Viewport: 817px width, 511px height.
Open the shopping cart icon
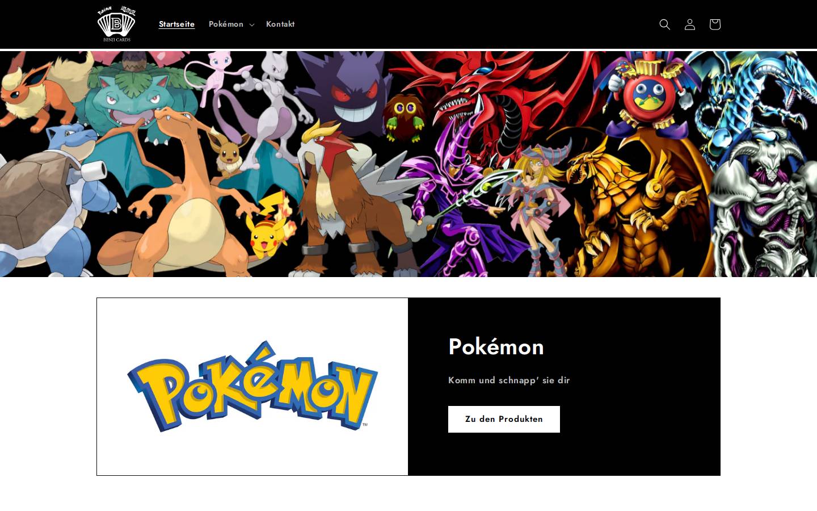tap(714, 24)
